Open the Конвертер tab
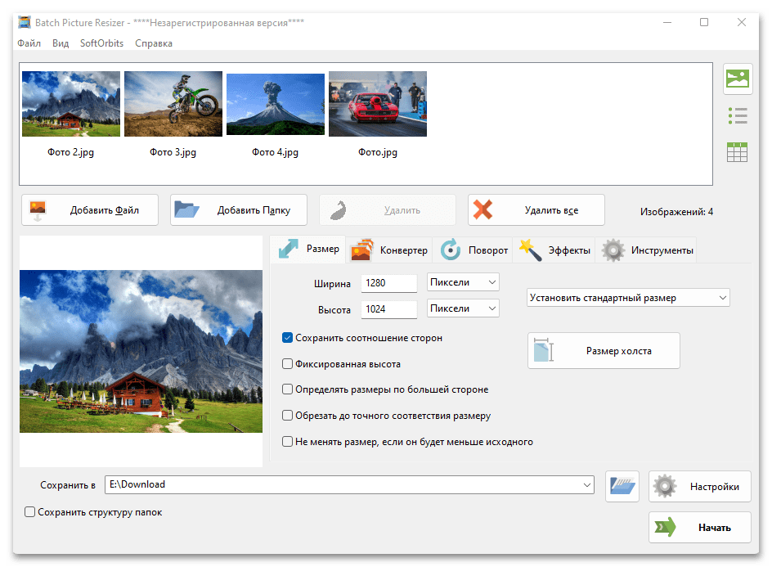 pyautogui.click(x=389, y=250)
